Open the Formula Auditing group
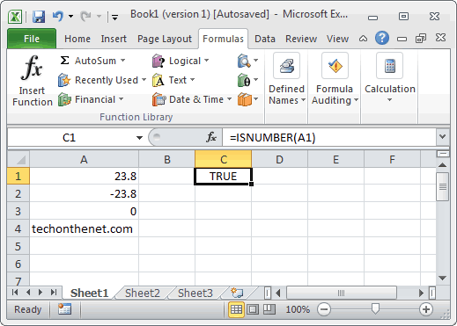Viewport: 457px width, 326px height. point(335,79)
